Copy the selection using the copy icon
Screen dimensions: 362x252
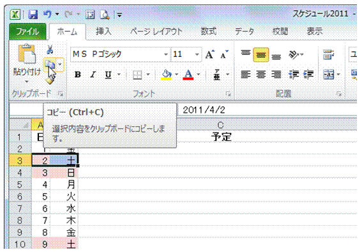click(x=50, y=64)
